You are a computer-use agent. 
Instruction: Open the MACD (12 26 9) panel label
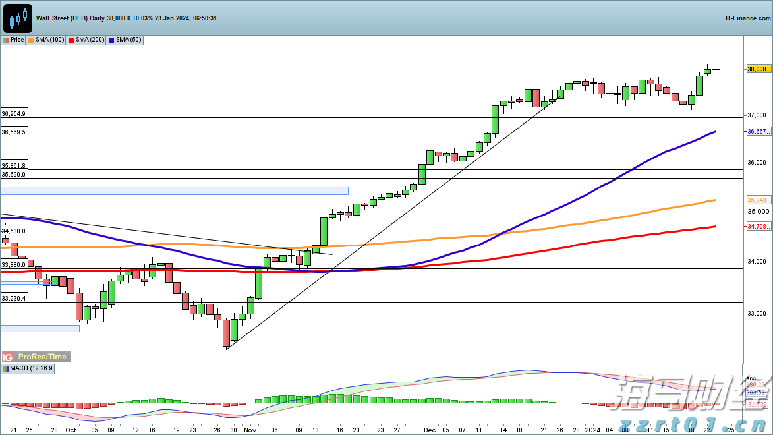[x=28, y=369]
